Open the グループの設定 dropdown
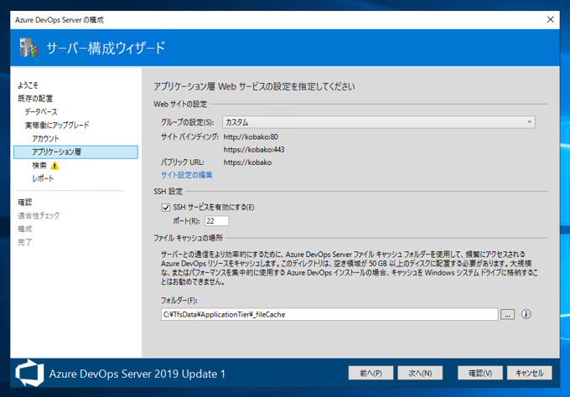The image size is (570, 397). 378,122
